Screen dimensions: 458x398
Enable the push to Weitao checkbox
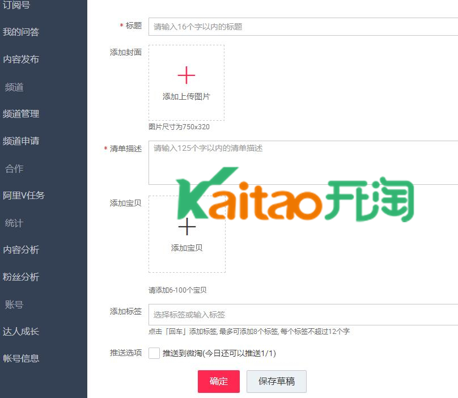[154, 353]
